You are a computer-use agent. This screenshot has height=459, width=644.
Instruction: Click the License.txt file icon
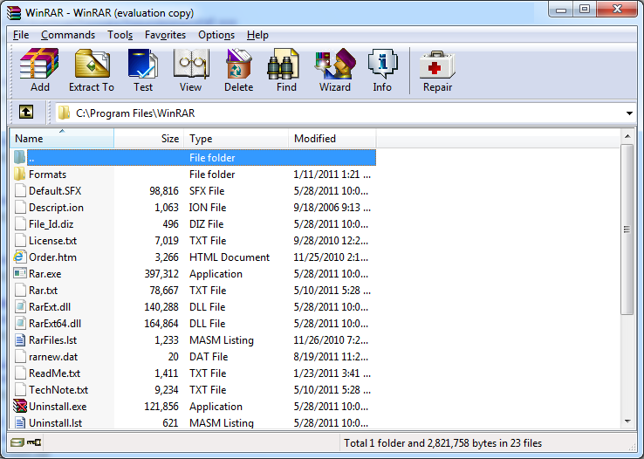(20, 240)
